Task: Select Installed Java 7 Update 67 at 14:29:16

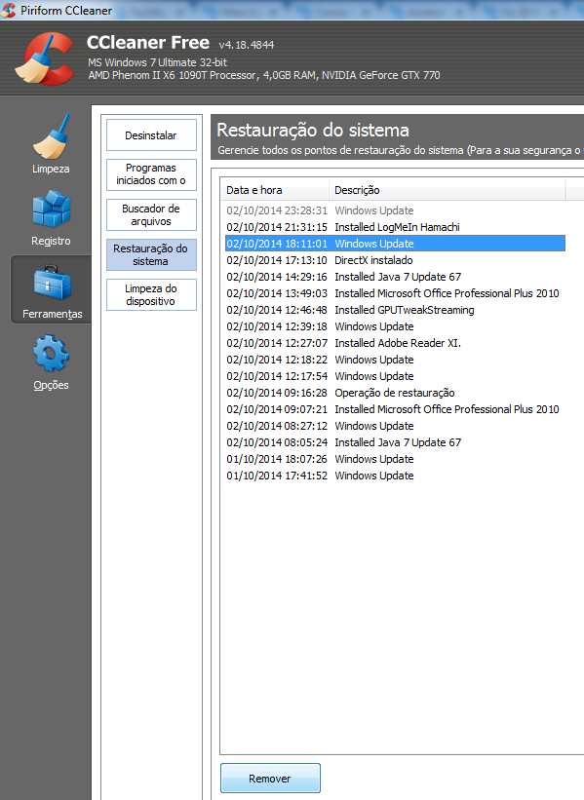Action: click(395, 277)
